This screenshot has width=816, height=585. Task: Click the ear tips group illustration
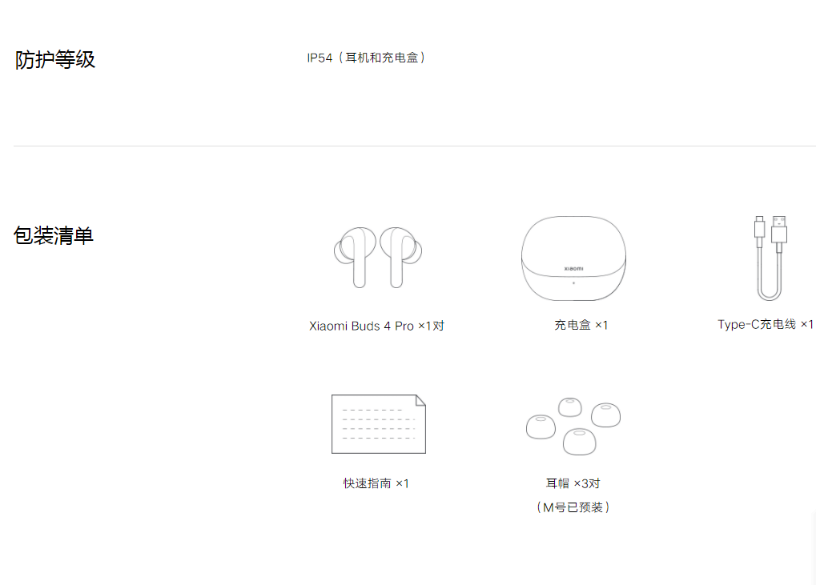(x=573, y=425)
